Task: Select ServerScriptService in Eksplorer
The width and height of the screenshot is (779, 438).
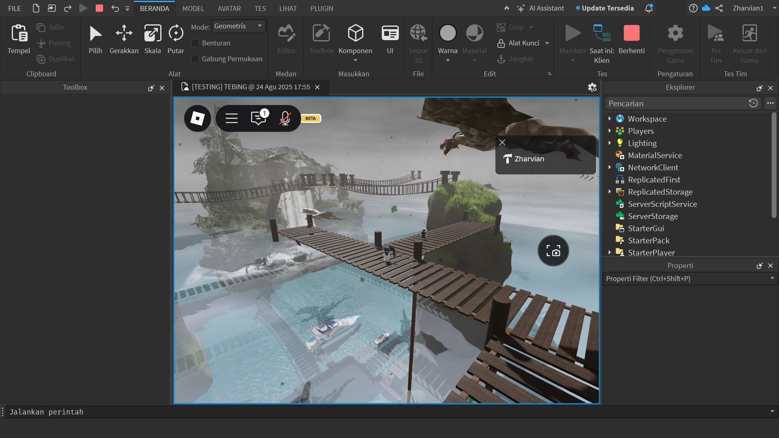Action: [x=662, y=204]
